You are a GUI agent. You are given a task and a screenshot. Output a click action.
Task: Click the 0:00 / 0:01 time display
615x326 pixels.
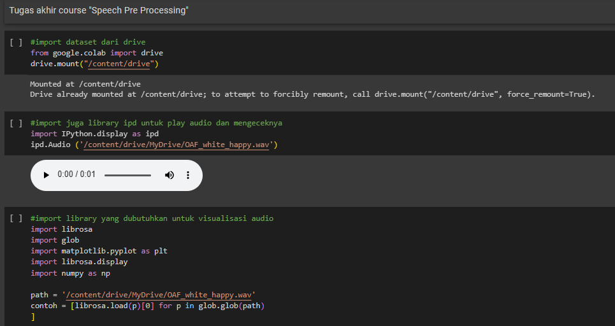tap(76, 175)
